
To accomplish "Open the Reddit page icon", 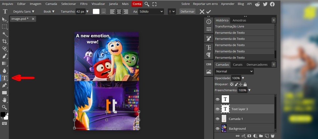I will [257, 4].
